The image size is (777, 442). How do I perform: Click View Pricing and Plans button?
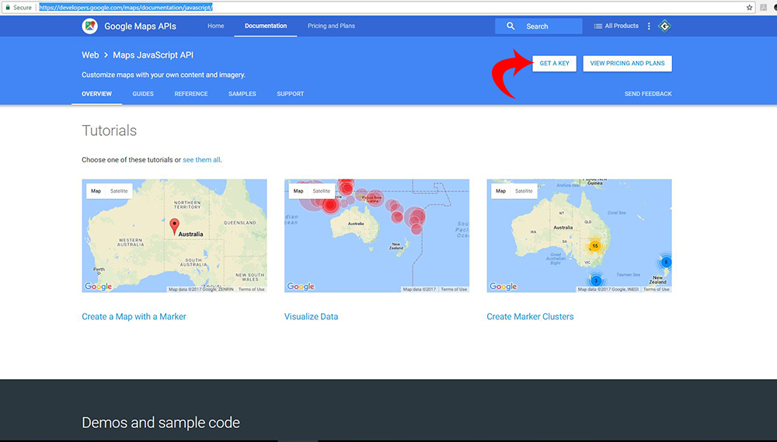coord(627,63)
